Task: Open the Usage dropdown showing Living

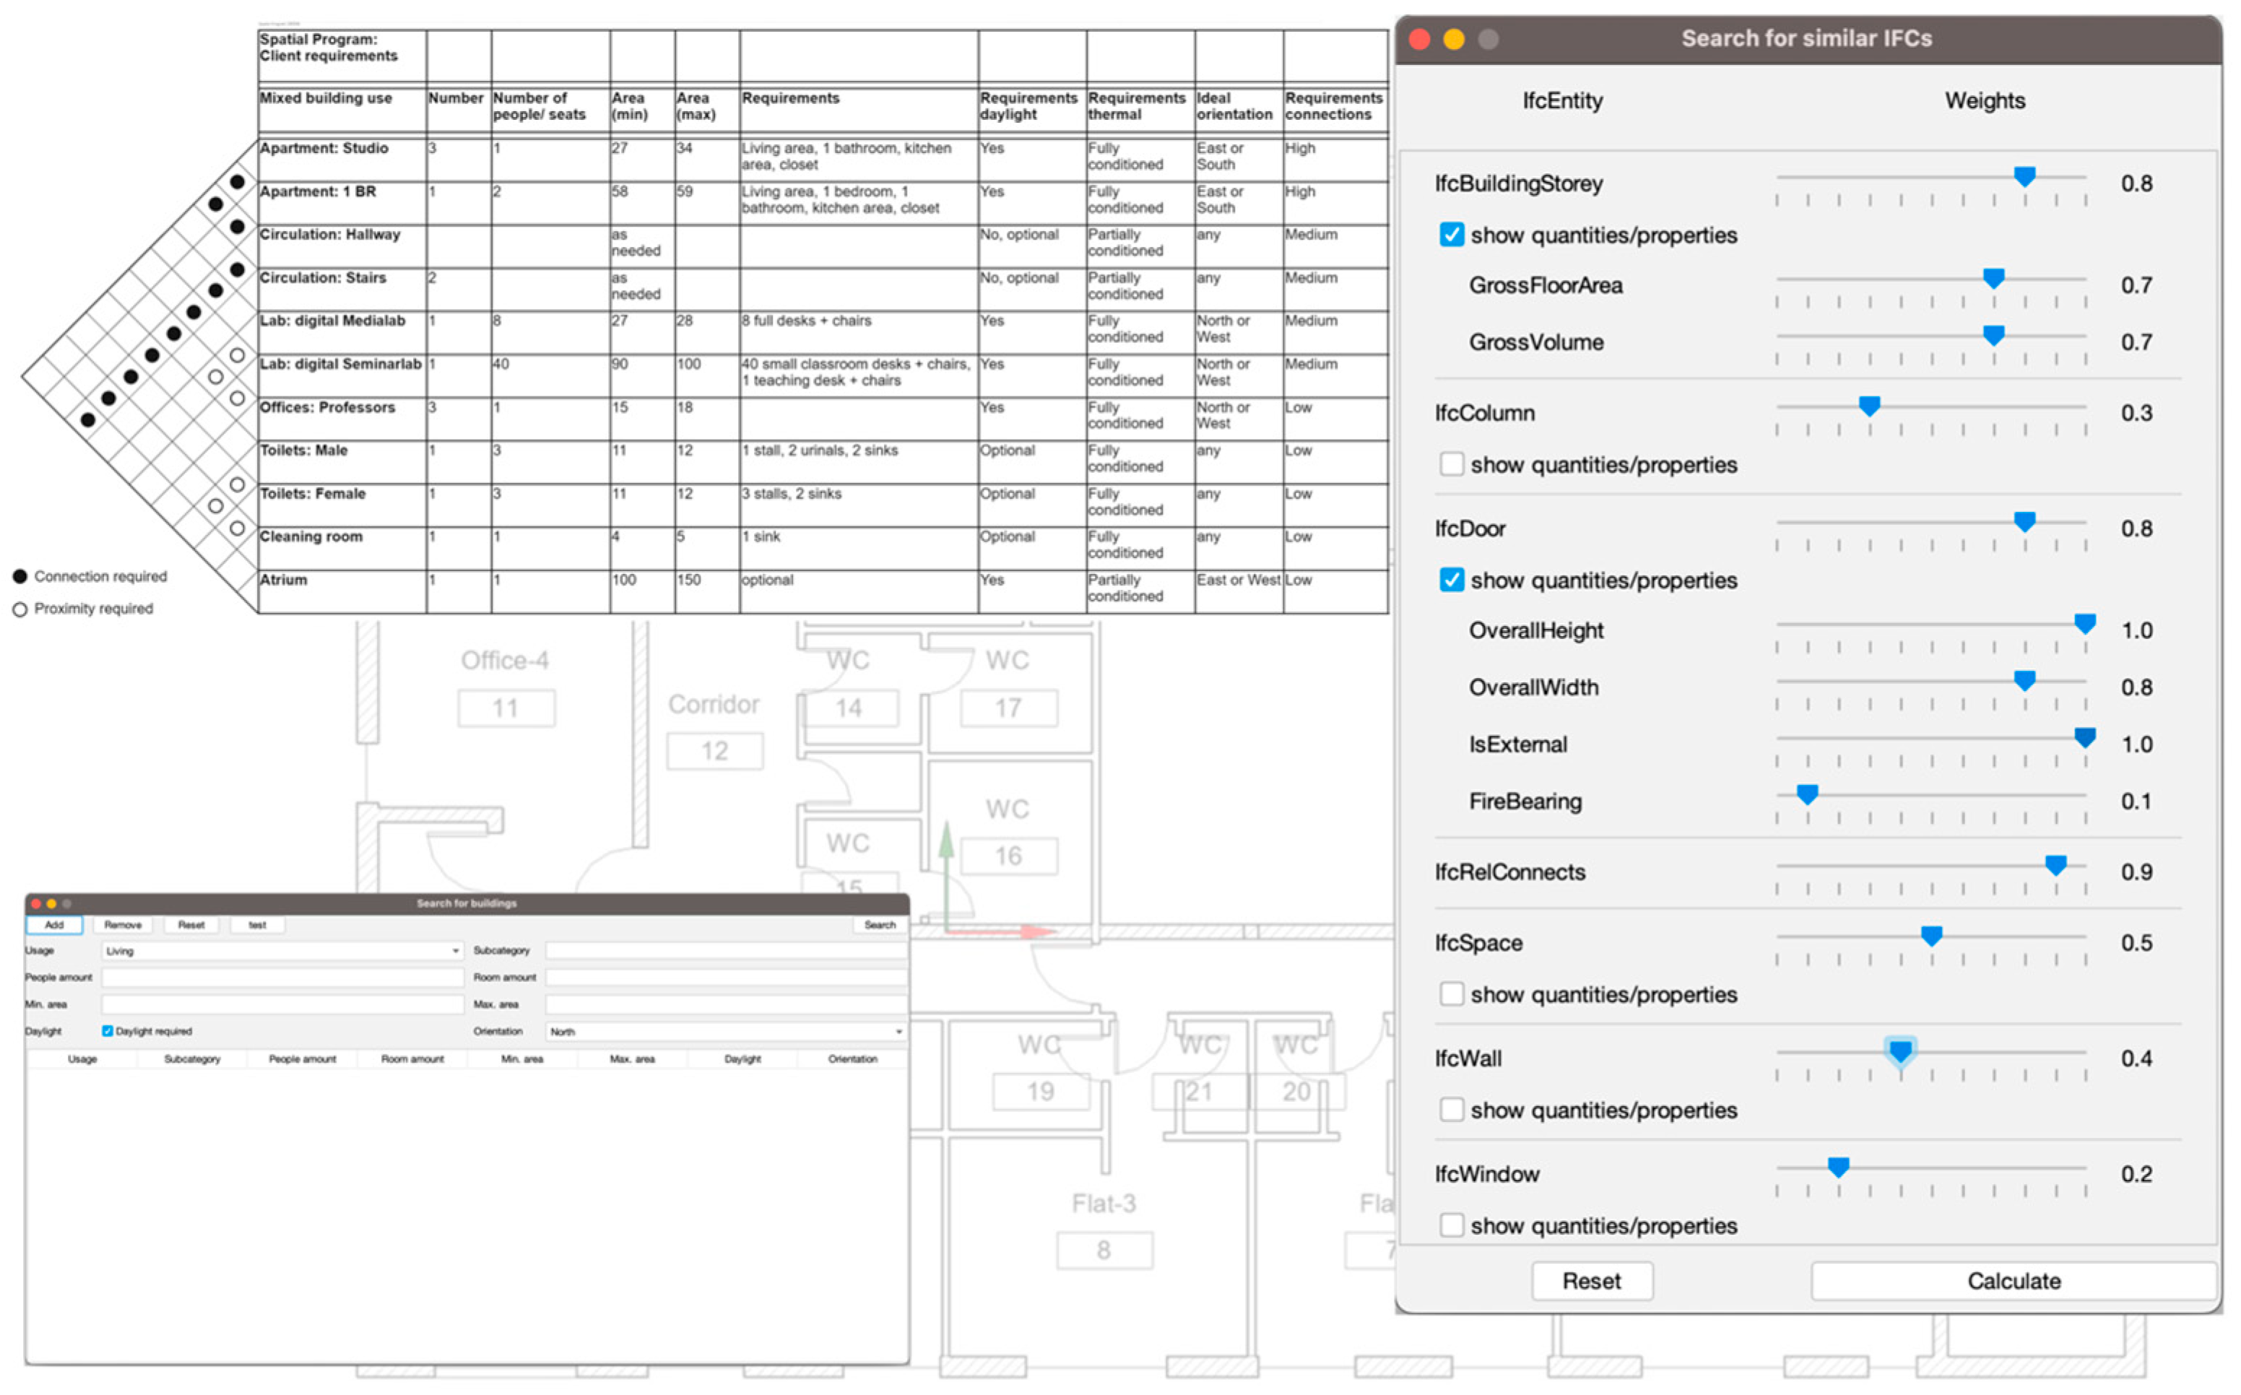Action: (282, 950)
